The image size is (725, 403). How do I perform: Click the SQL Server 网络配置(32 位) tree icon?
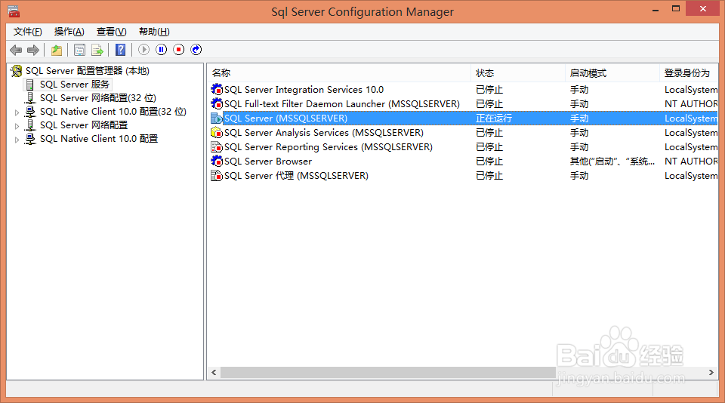pos(30,98)
